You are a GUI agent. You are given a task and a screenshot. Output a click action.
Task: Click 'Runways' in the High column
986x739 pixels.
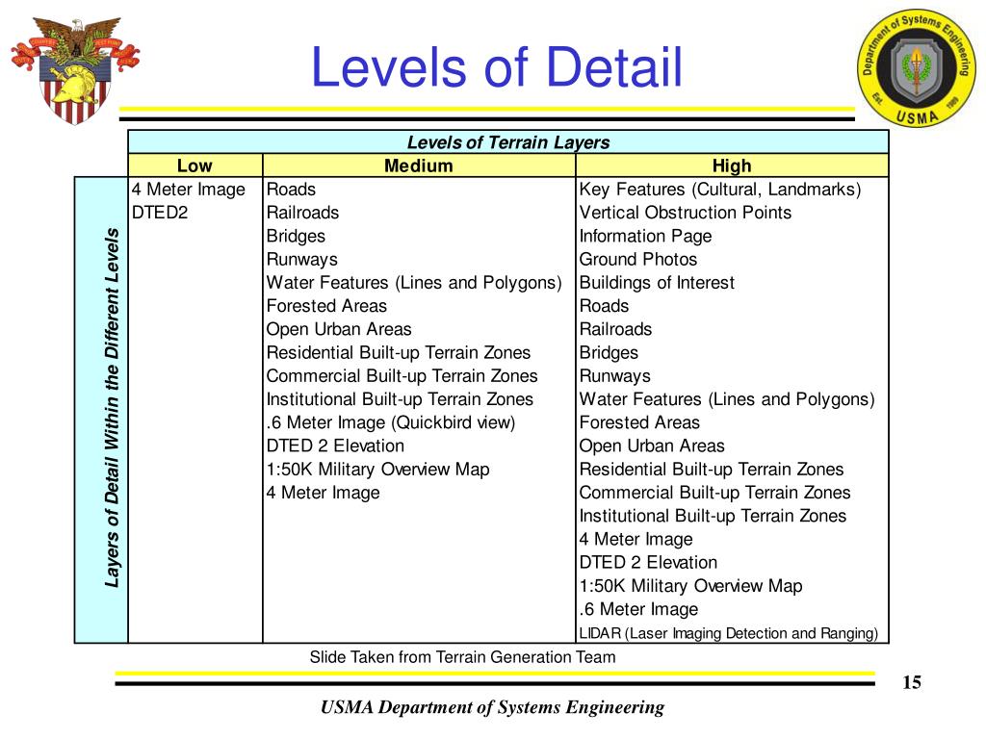click(615, 376)
